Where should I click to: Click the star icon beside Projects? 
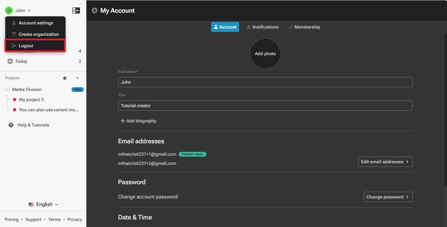(x=65, y=78)
